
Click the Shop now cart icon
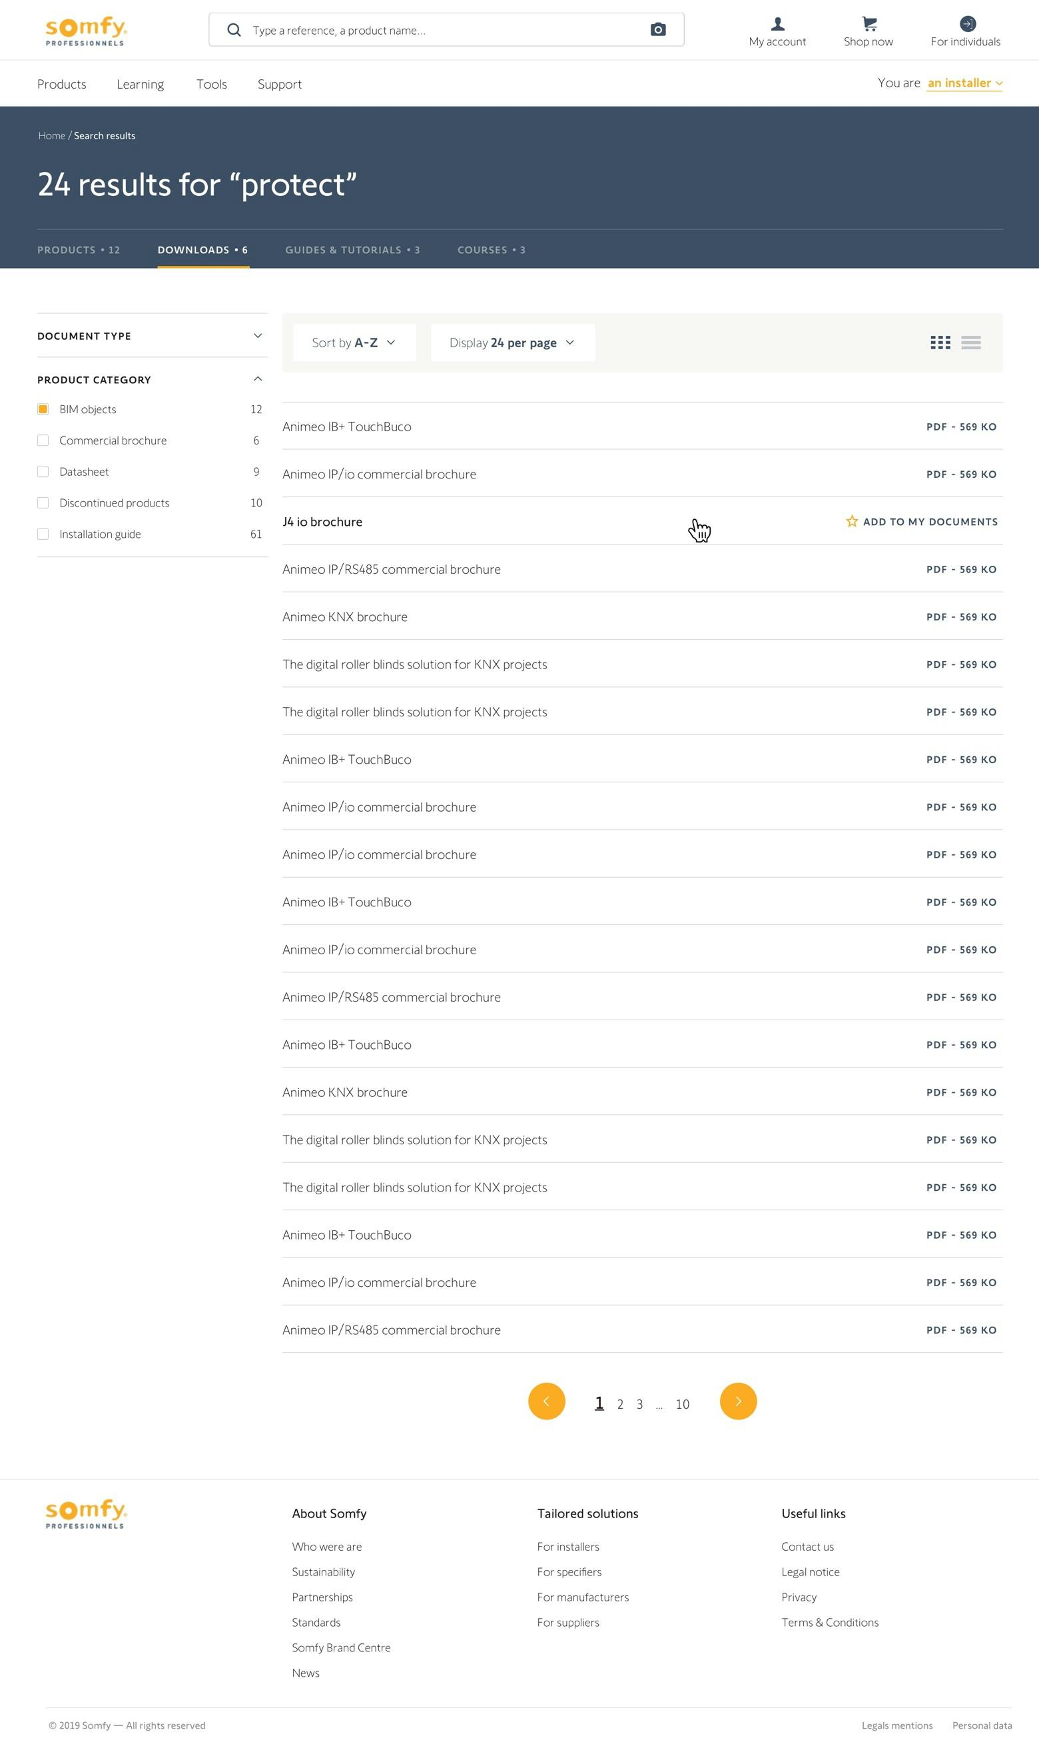coord(869,25)
